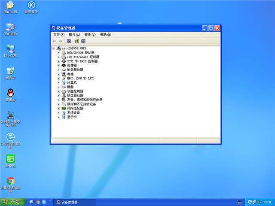Open the 文件(F) menu
The width and height of the screenshot is (275, 206).
click(59, 35)
